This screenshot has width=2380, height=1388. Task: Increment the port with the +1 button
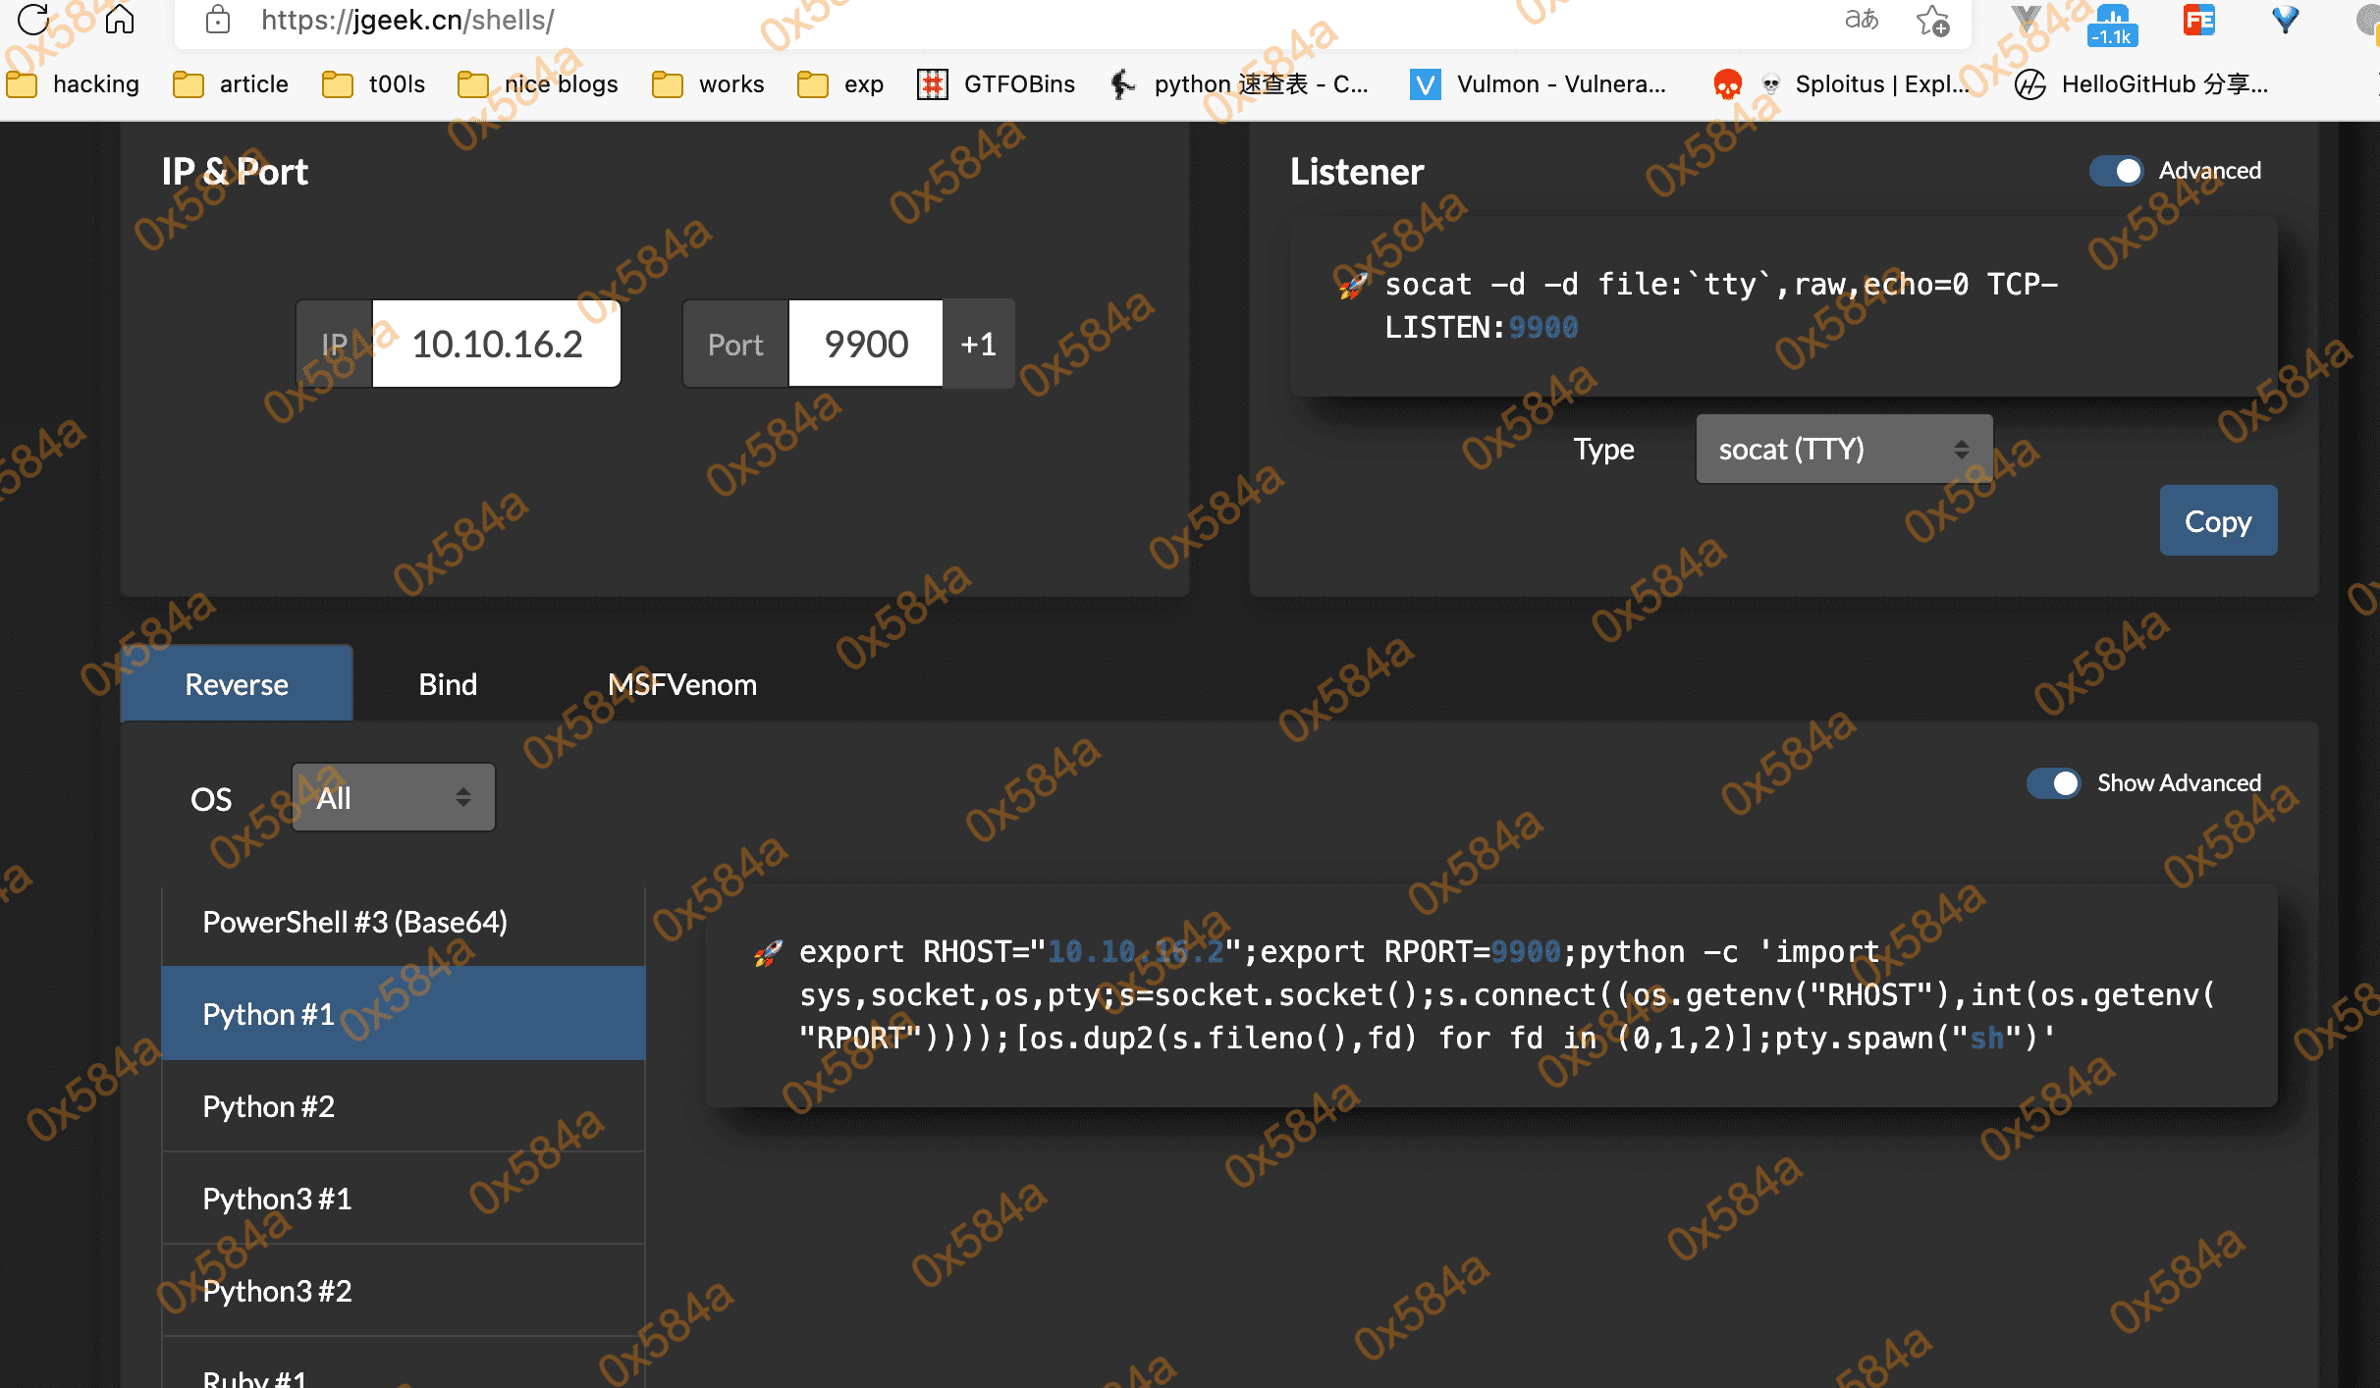pyautogui.click(x=978, y=345)
